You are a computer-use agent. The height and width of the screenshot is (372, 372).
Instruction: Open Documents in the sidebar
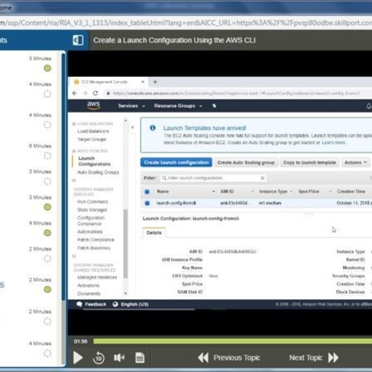89,293
